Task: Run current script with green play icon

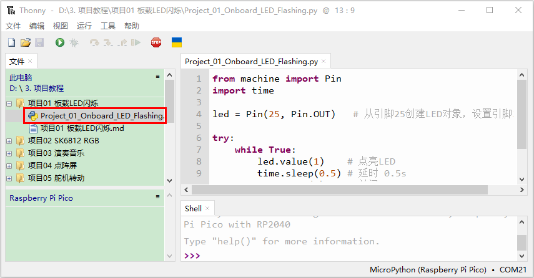Action: 60,42
